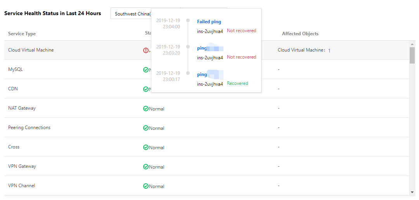Select the VPN Channel Normal status icon
Screen dimensions: 419x200
pyautogui.click(x=146, y=186)
